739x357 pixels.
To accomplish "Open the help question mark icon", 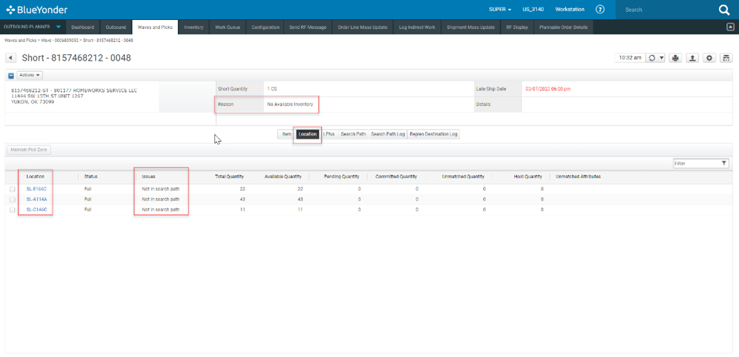I will pyautogui.click(x=600, y=10).
